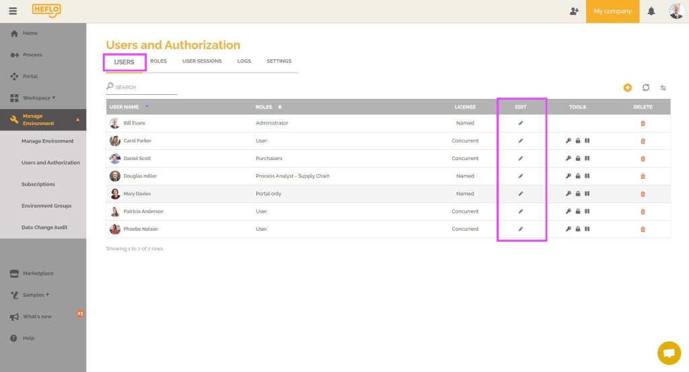Click the hamburger menu icon
The image size is (689, 372).
coord(13,11)
